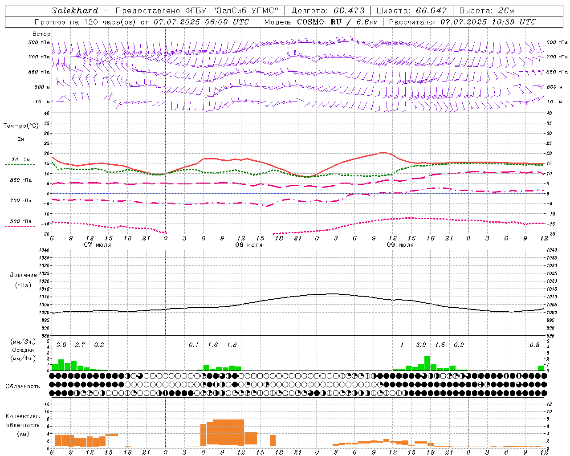Click the "0.9" precipitation total
Screen dimensions: 570x456
pyautogui.click(x=459, y=345)
